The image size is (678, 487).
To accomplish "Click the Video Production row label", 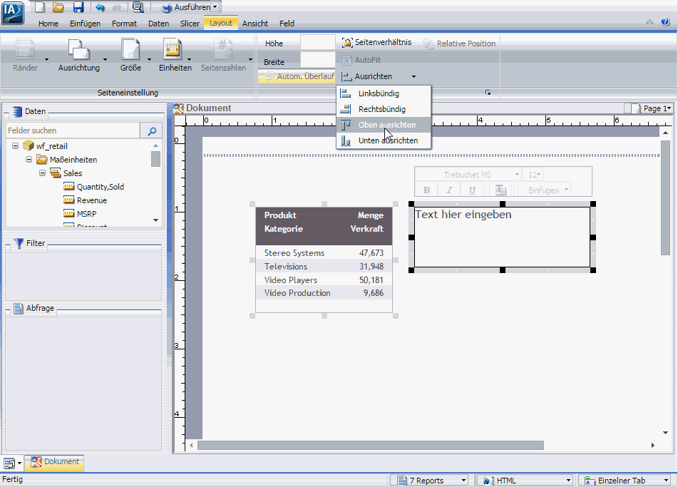I will point(297,293).
